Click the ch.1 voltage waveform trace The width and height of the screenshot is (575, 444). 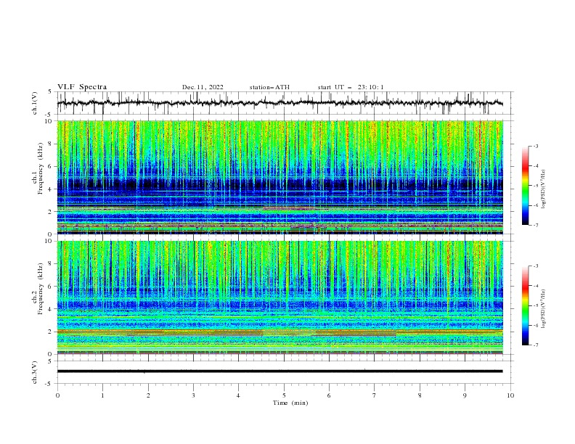(x=280, y=103)
